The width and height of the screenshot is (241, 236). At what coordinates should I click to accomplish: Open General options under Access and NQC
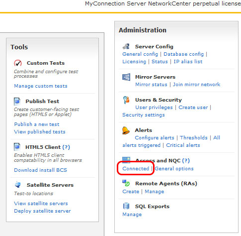174,169
